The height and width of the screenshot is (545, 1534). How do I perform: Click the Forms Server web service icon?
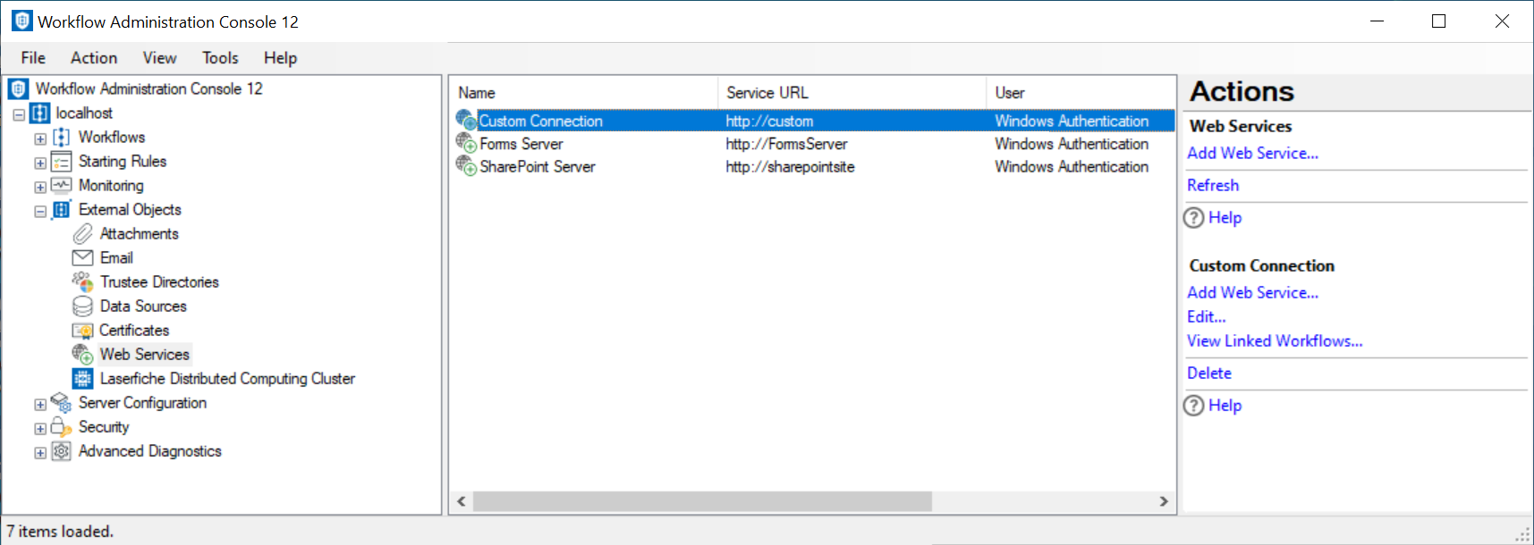[466, 143]
